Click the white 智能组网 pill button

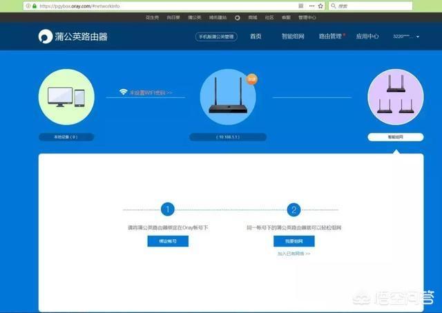(396, 137)
